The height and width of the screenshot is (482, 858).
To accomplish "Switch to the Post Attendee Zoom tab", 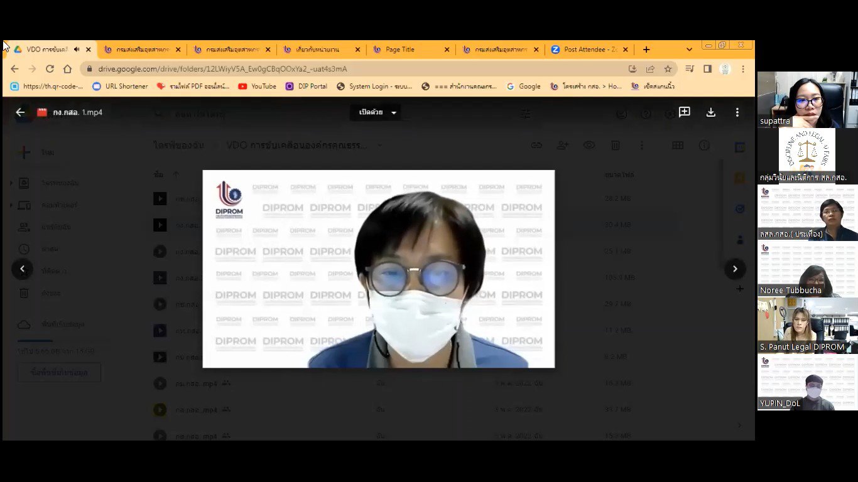I will tap(589, 50).
